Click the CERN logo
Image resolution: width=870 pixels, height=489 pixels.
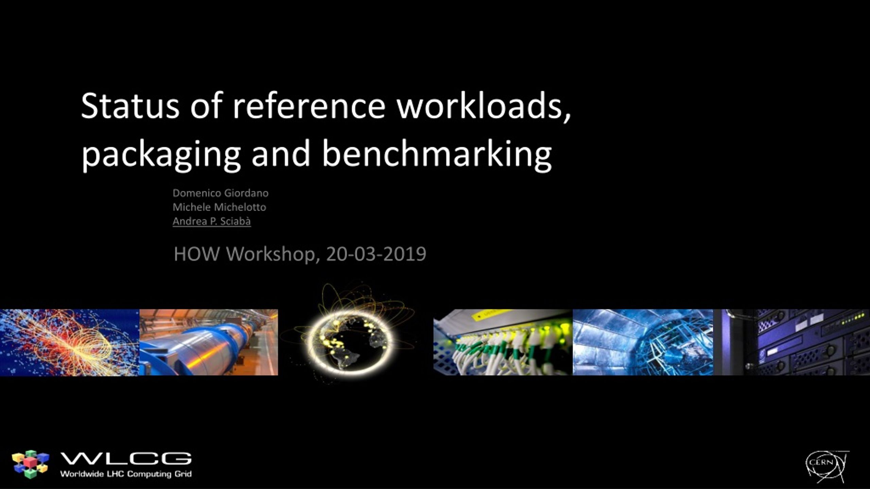coord(827,467)
